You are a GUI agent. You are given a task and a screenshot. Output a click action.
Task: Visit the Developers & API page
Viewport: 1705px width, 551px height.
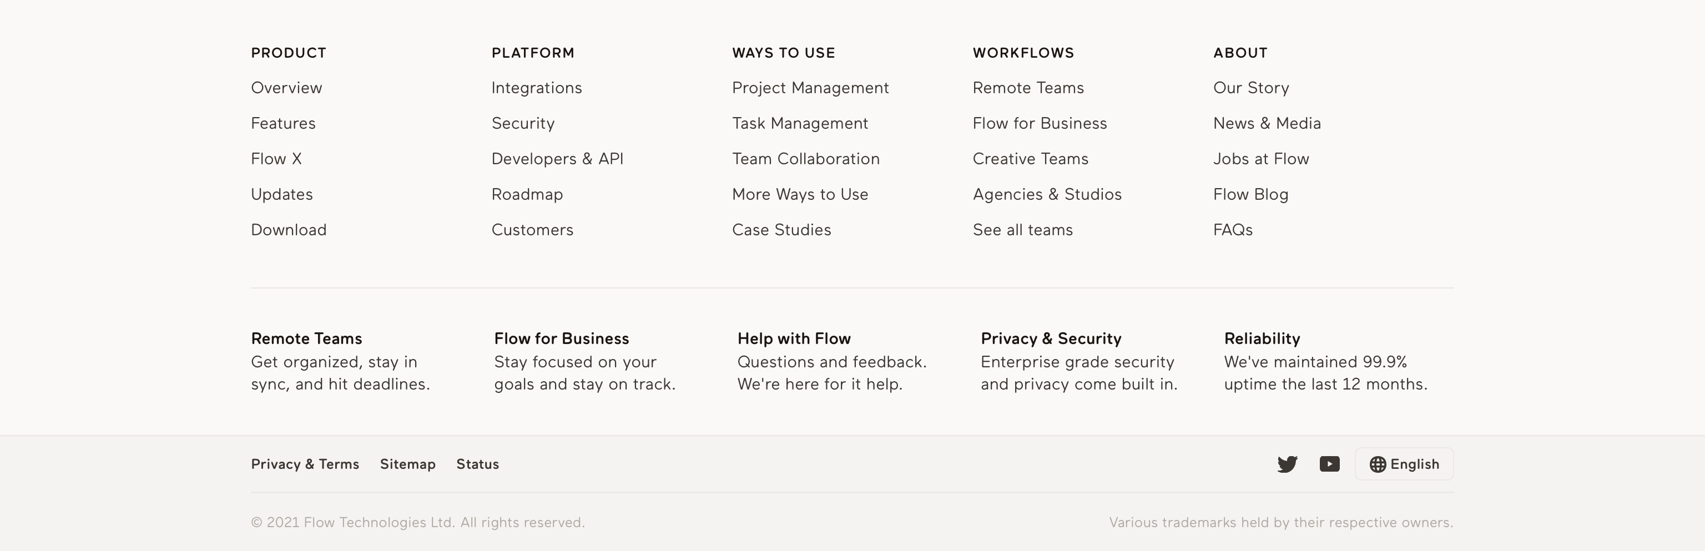point(557,159)
